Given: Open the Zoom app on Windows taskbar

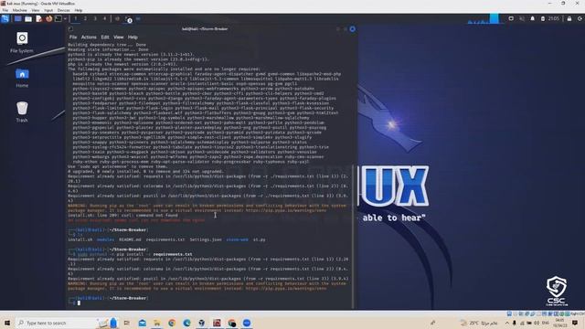Looking at the screenshot, I should (x=247, y=323).
